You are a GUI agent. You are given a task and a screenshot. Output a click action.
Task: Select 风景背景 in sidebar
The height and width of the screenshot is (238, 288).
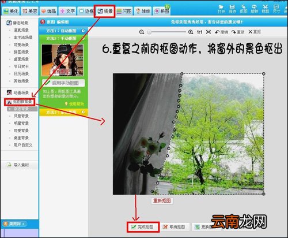click(21, 116)
